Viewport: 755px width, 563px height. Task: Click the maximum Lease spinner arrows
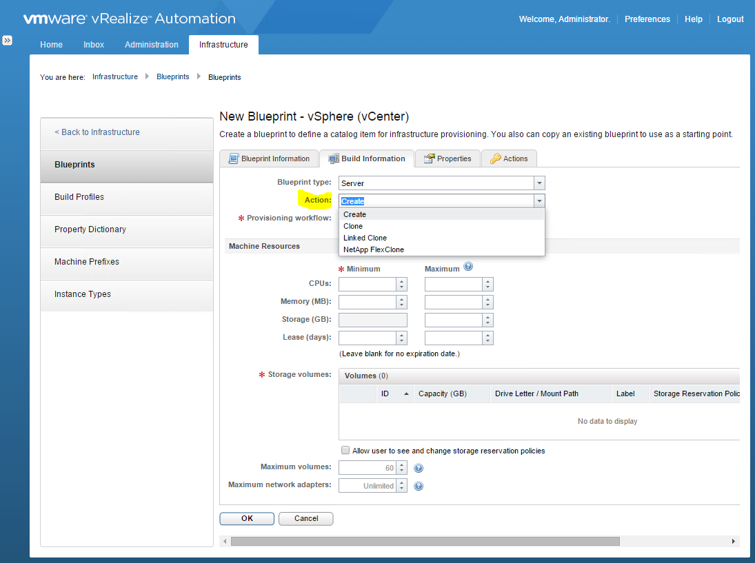pyautogui.click(x=487, y=338)
